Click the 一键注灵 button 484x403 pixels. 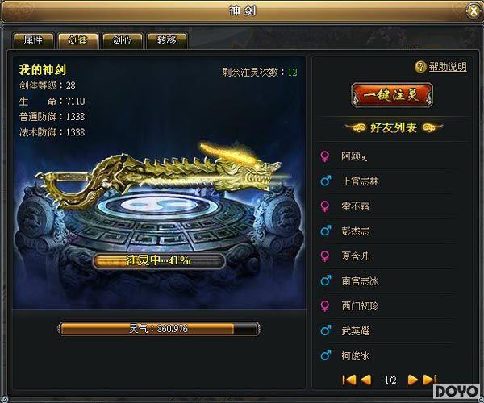[x=392, y=95]
